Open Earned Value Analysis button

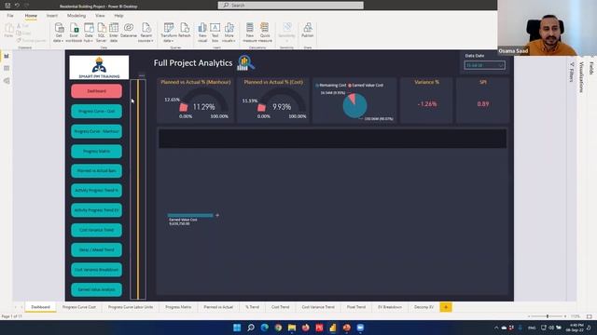tap(97, 289)
